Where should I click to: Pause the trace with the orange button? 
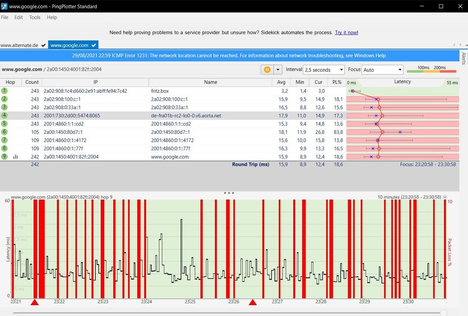[x=267, y=70]
